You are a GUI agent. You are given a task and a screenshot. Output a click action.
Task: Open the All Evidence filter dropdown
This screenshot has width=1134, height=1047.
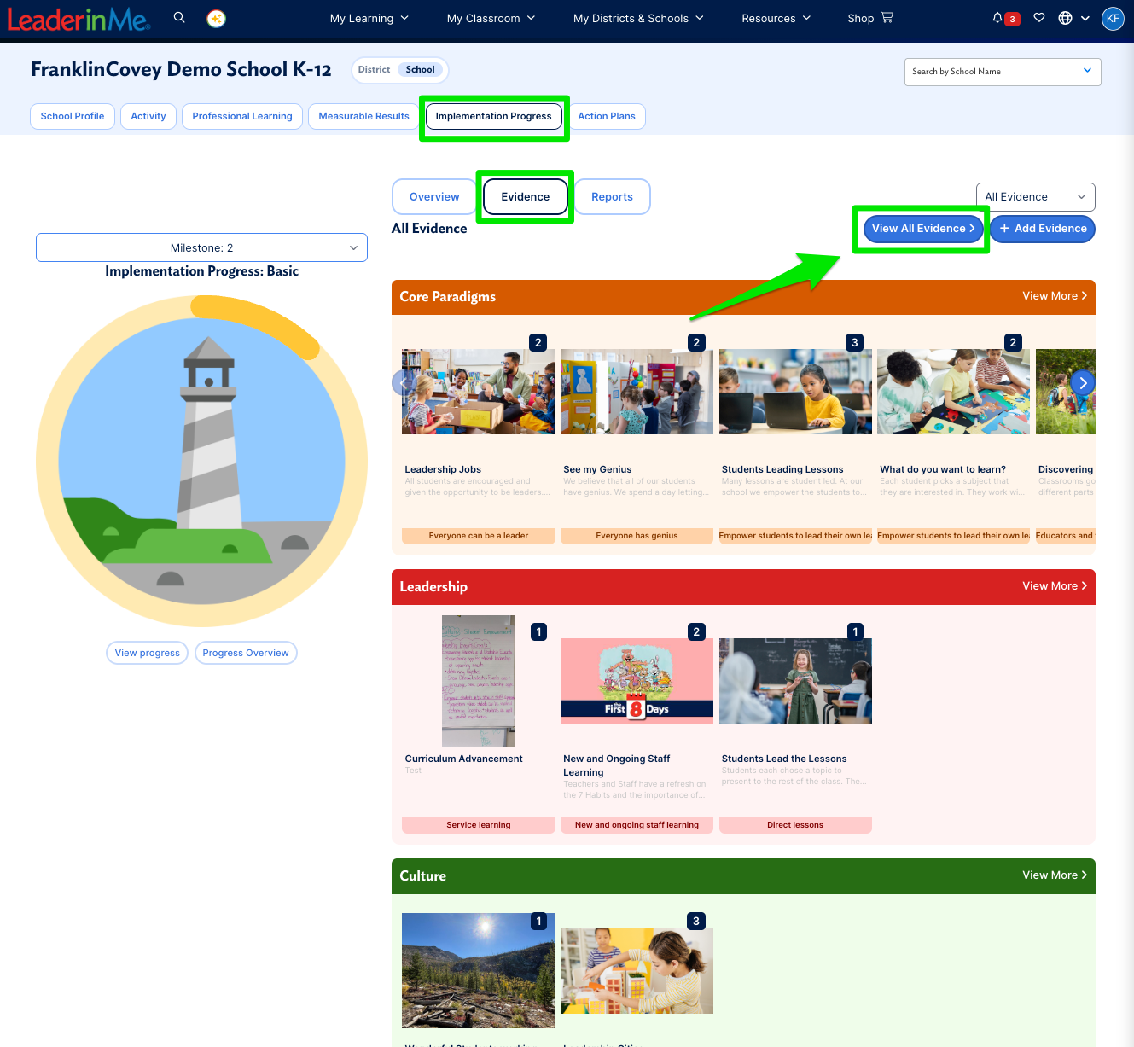click(x=1035, y=197)
